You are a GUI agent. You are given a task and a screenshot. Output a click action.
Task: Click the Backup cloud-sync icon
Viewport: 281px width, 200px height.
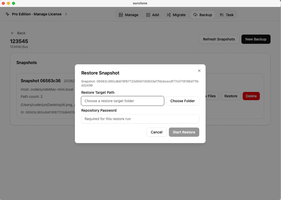[x=195, y=15]
